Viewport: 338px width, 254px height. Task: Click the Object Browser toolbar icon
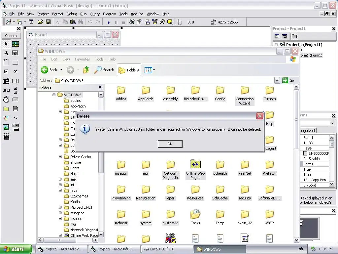tap(155, 22)
